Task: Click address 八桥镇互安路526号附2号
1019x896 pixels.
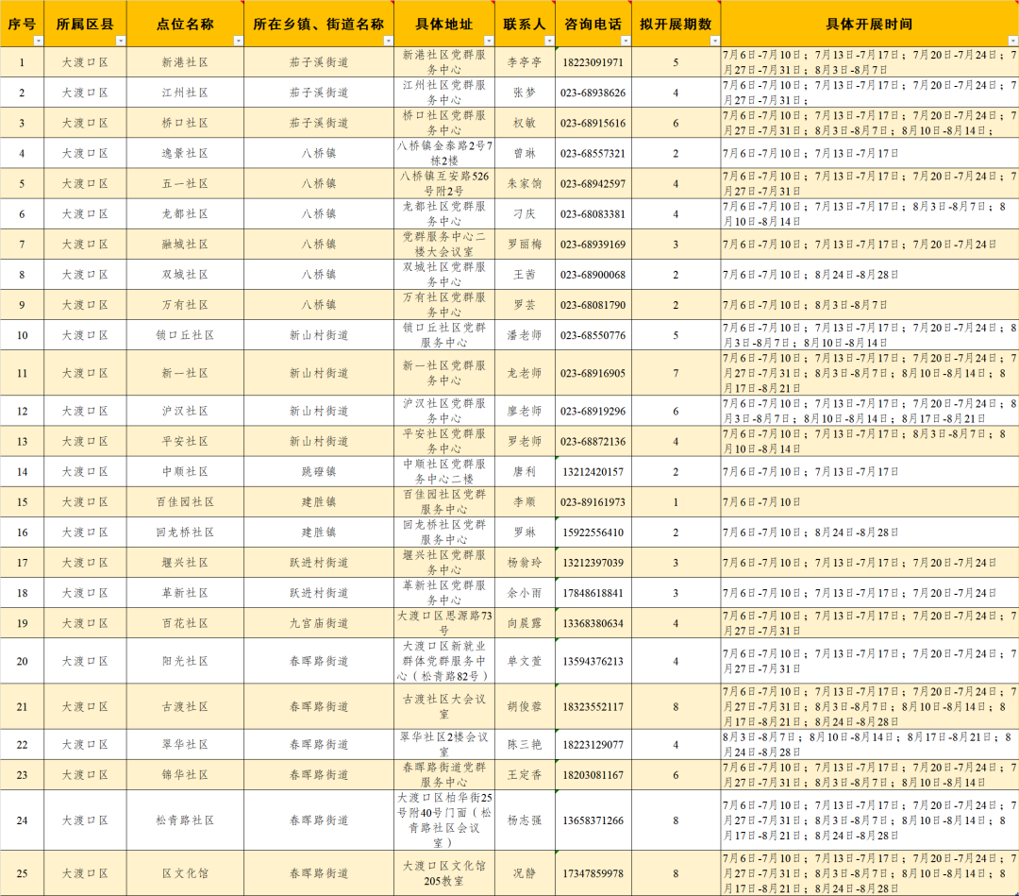Action: (444, 184)
